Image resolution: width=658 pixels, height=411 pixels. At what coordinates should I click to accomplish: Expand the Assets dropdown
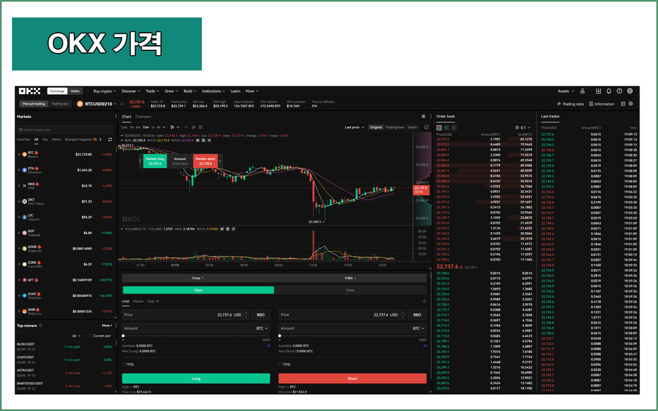pos(565,91)
